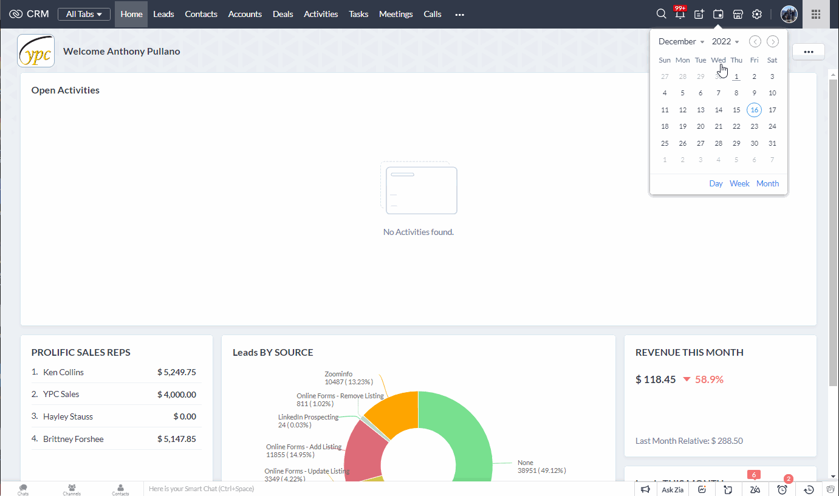Viewport: 839px width, 496px height.
Task: Open the reminders alarm clock icon
Action: 782,489
